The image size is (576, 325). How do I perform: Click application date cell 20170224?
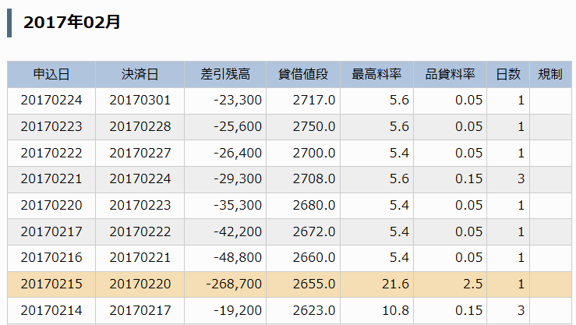[51, 101]
